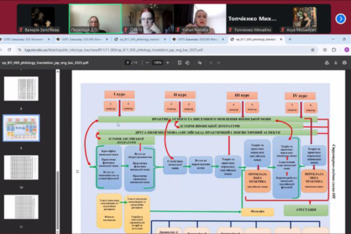Viewport: 351px width, 234px height.
Task: Switch to second СПП Бакалавр browser tab
Action: (x=82, y=39)
